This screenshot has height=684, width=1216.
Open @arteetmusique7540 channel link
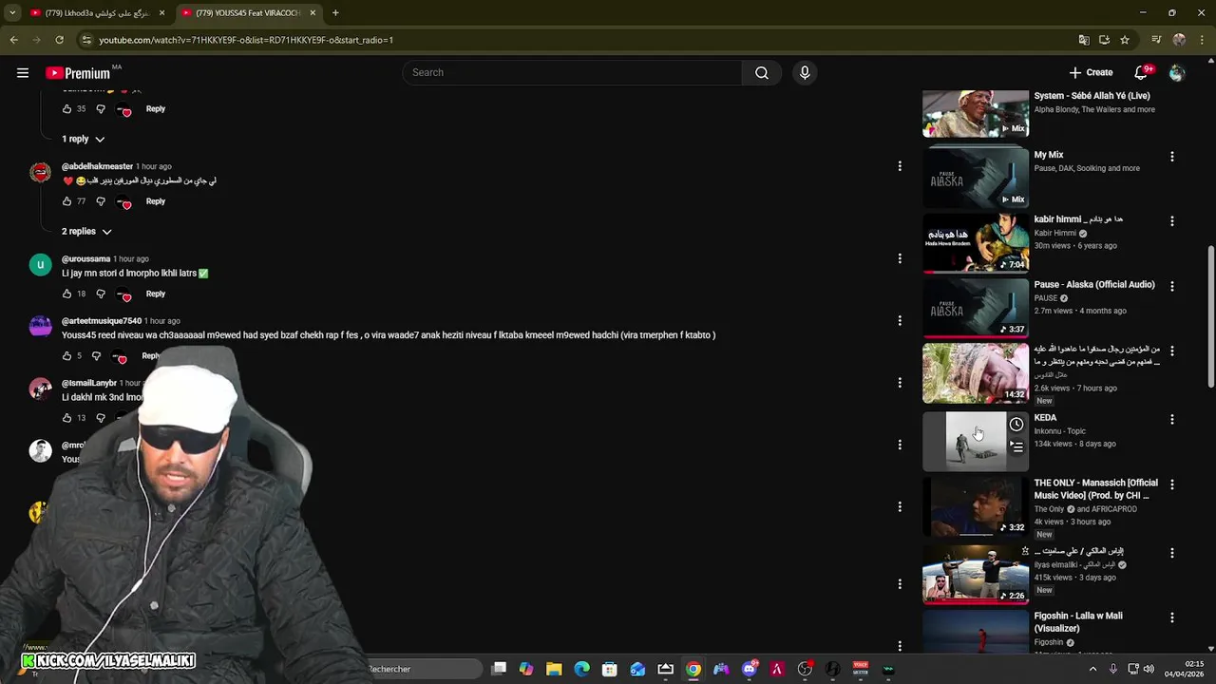coord(102,321)
